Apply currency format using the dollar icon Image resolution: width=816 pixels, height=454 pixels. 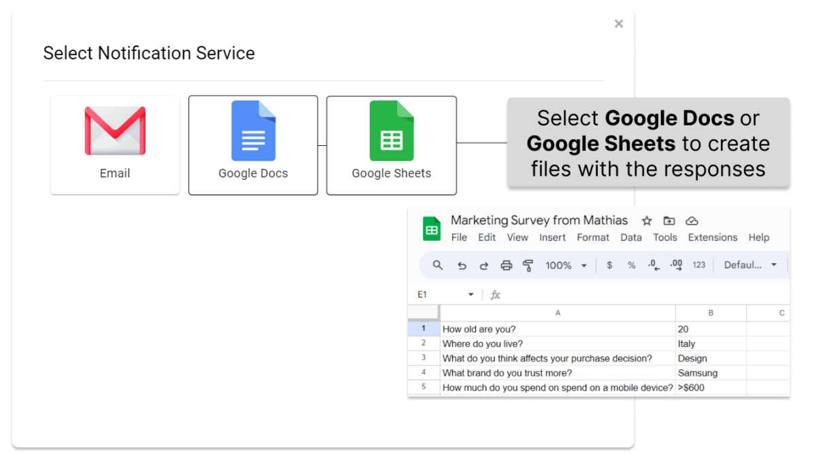point(609,265)
